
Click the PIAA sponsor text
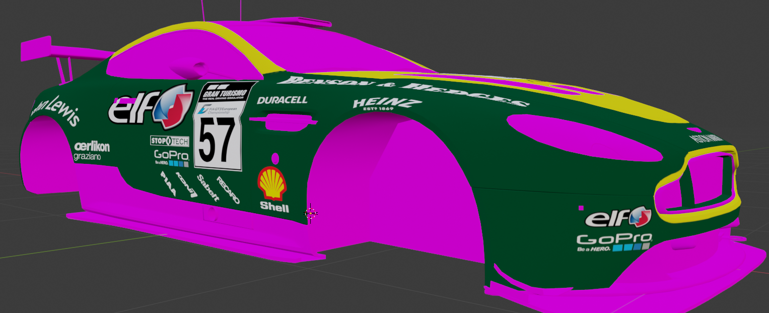point(168,183)
